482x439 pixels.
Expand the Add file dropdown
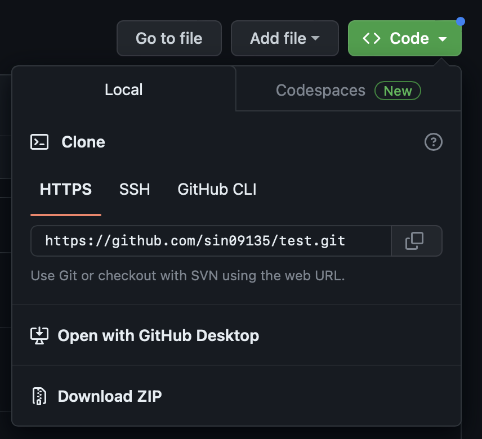click(x=285, y=38)
